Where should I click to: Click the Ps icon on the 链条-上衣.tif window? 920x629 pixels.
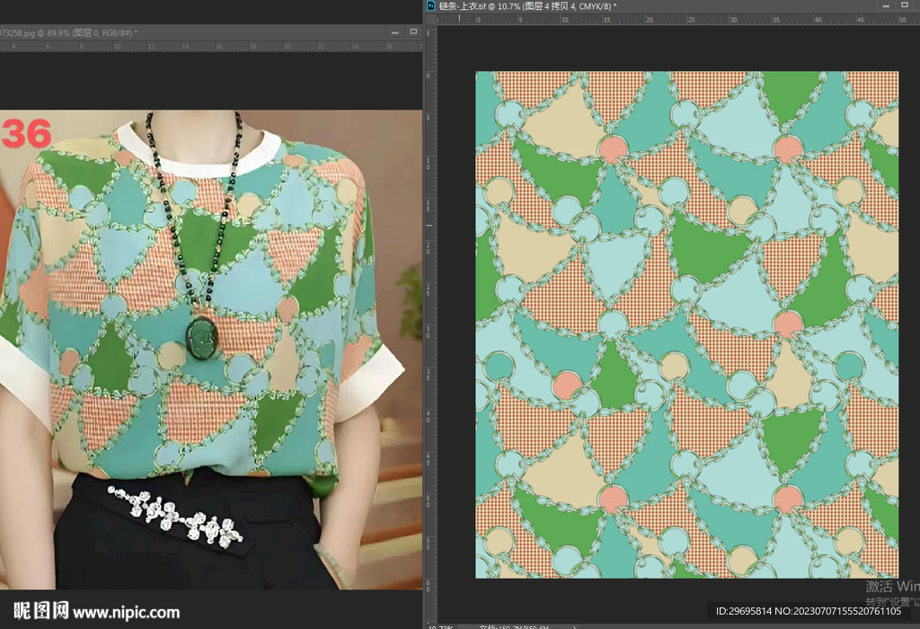(431, 5)
